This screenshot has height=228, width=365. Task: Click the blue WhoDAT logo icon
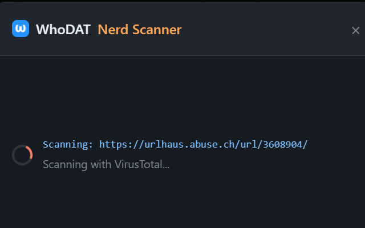[x=21, y=29]
